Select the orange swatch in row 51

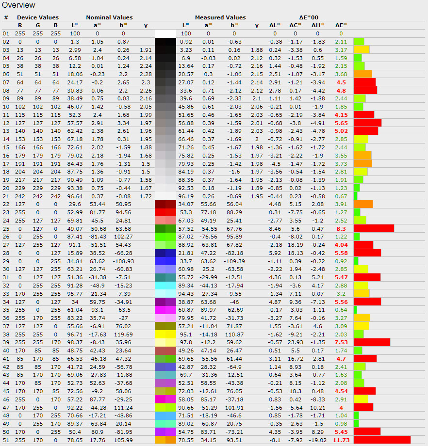point(165,440)
